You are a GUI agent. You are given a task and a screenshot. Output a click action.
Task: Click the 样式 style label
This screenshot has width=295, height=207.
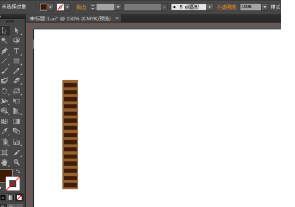click(x=276, y=7)
